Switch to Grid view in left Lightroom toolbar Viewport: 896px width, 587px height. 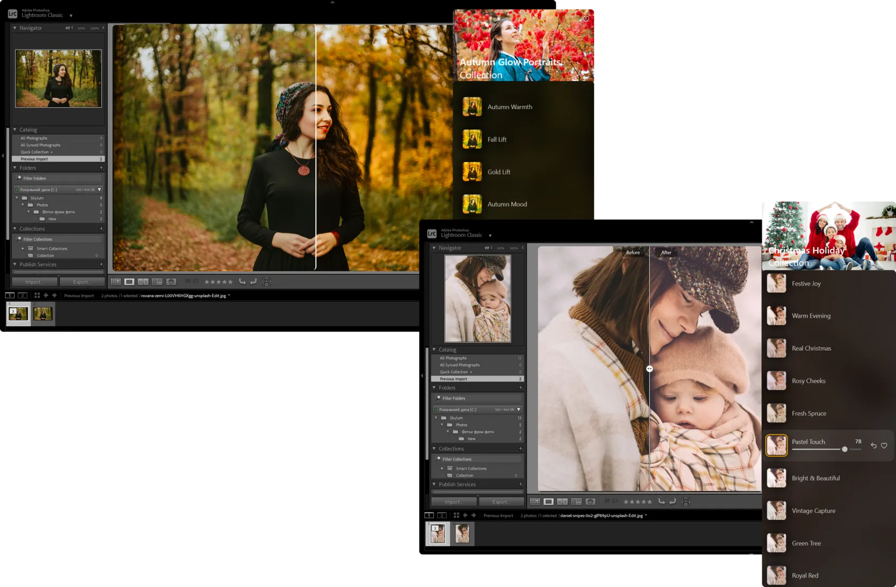click(x=116, y=282)
